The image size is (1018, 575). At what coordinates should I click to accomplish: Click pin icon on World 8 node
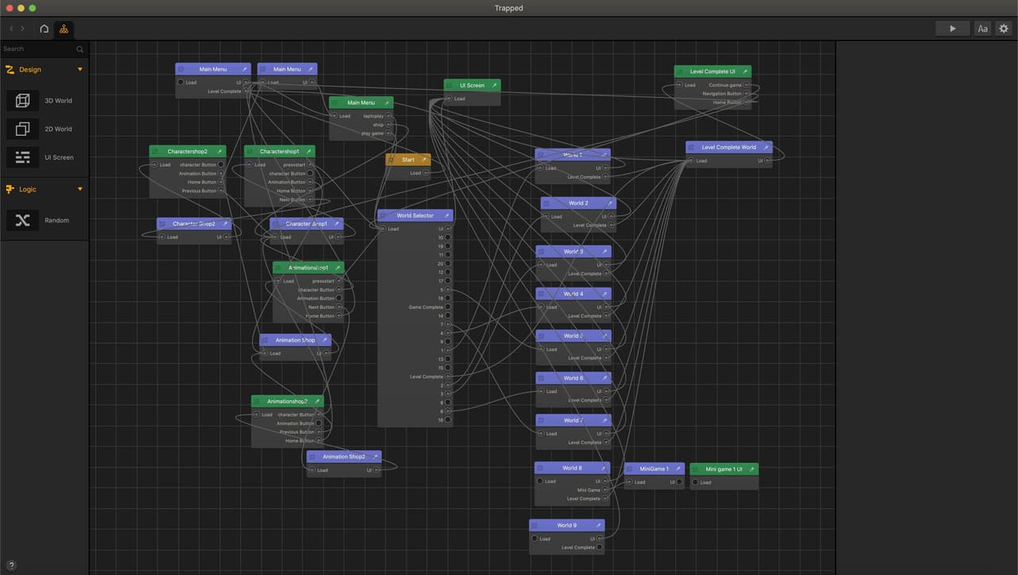[604, 468]
